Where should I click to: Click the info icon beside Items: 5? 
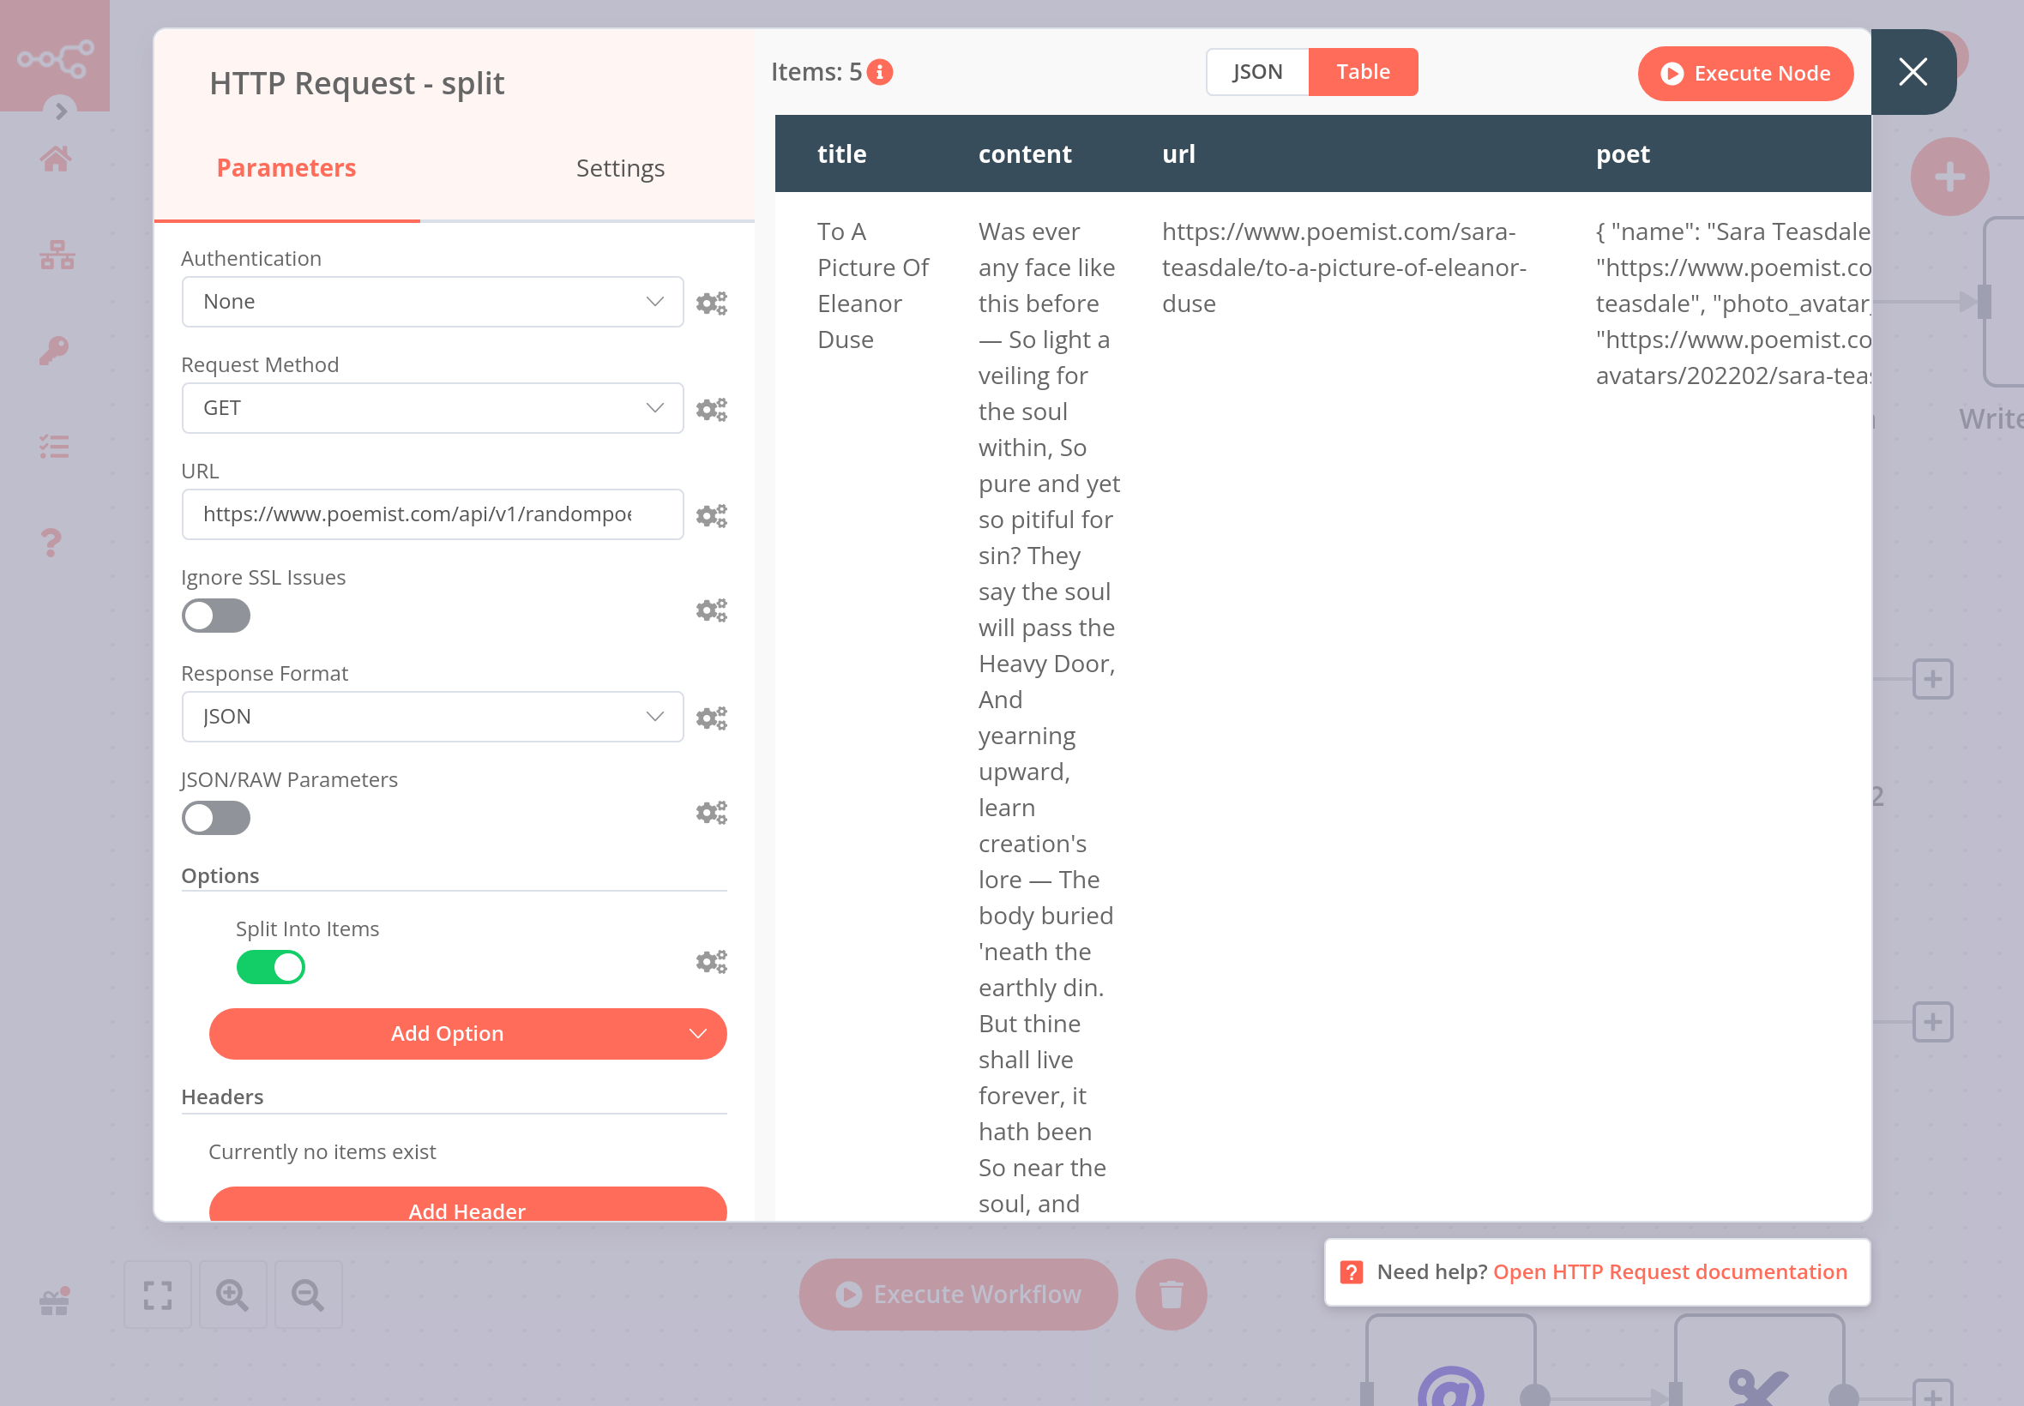click(879, 72)
